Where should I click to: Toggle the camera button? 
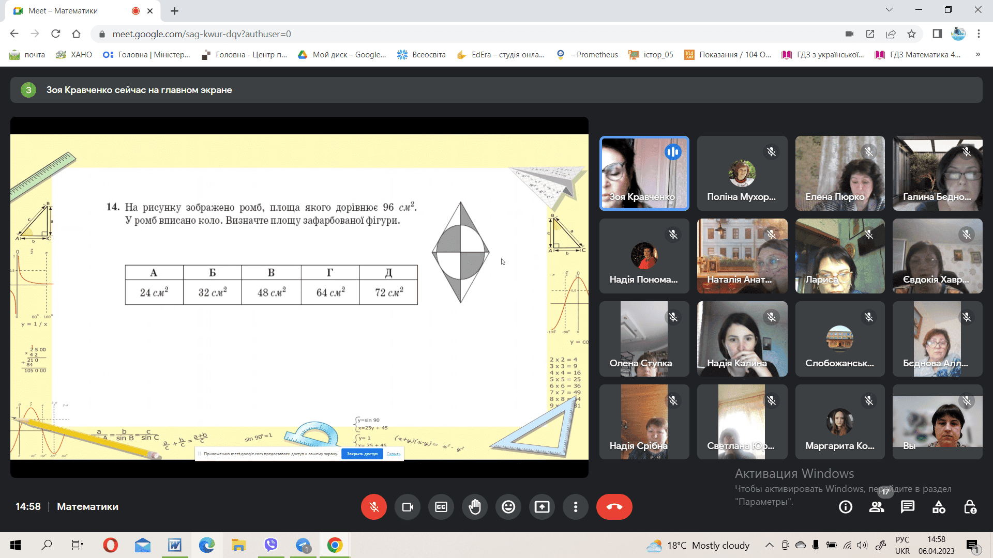pos(408,507)
